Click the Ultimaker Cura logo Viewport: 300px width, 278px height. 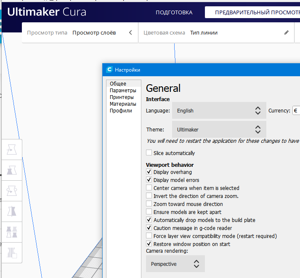click(47, 12)
